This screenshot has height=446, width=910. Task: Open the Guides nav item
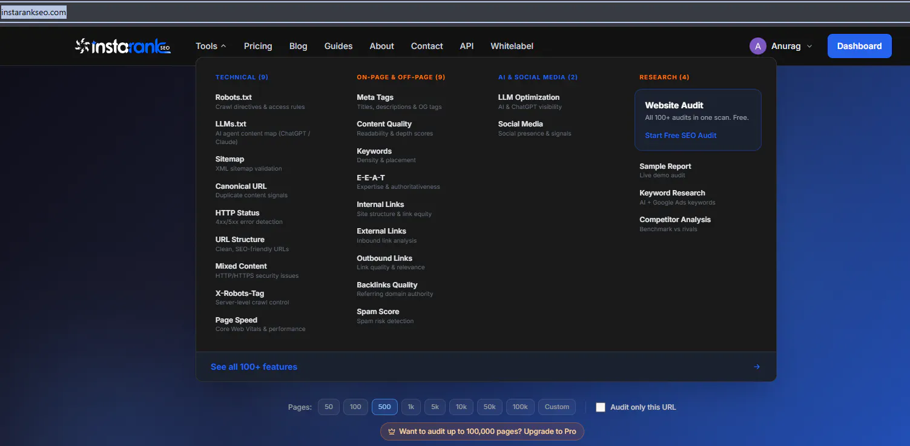point(338,46)
